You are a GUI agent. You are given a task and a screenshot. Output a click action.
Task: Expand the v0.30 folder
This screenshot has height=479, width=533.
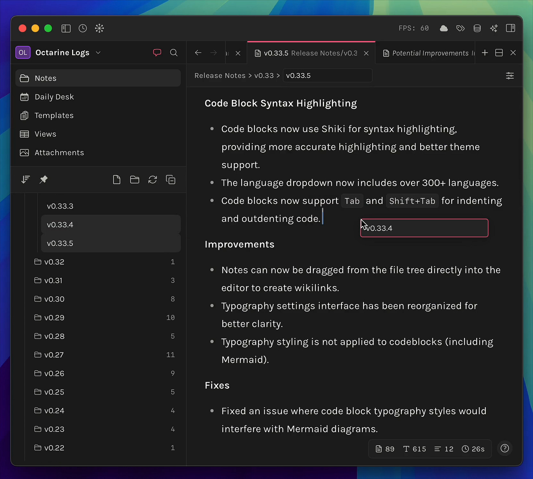[105, 299]
